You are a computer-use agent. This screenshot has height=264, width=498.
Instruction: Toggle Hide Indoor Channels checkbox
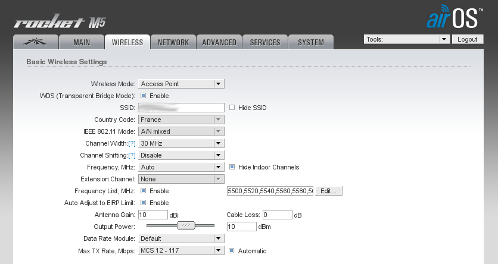point(232,167)
